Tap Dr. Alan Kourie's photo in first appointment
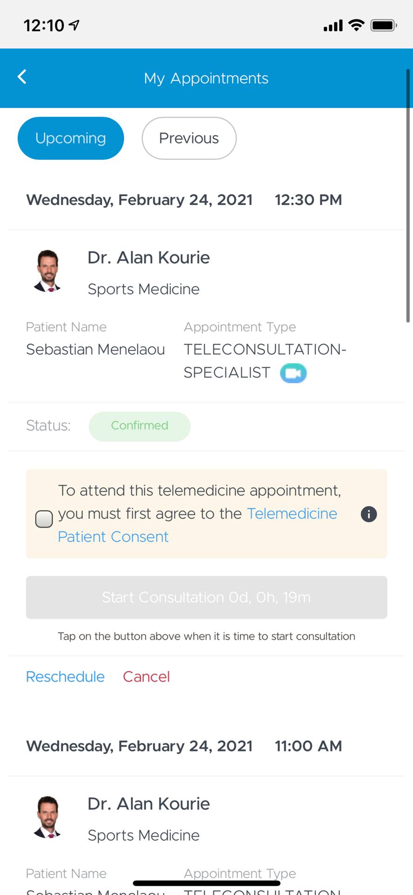This screenshot has width=413, height=895. tap(47, 271)
